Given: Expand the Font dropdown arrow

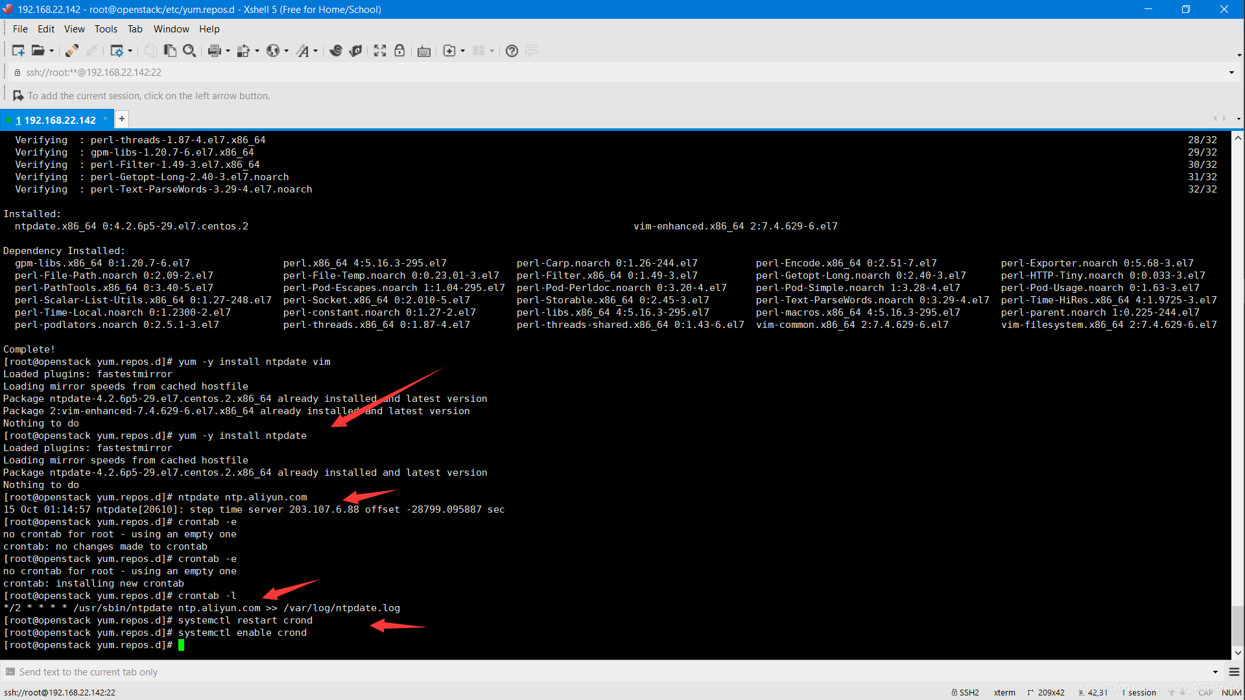Looking at the screenshot, I should (316, 51).
